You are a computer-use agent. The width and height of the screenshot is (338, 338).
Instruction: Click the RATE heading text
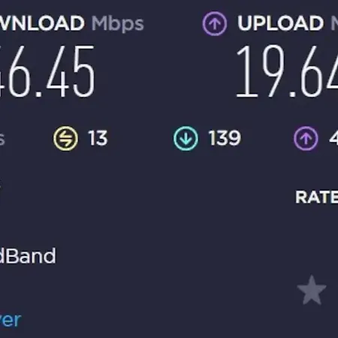pyautogui.click(x=317, y=198)
